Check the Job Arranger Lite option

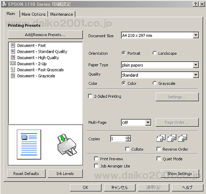coord(96,166)
